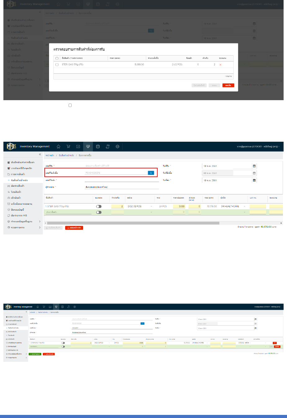The image size is (287, 418).
Task: Select แจ้งเตือนยาหมดอายุ in middle screenshot sidebar
Action: [x=21, y=204]
